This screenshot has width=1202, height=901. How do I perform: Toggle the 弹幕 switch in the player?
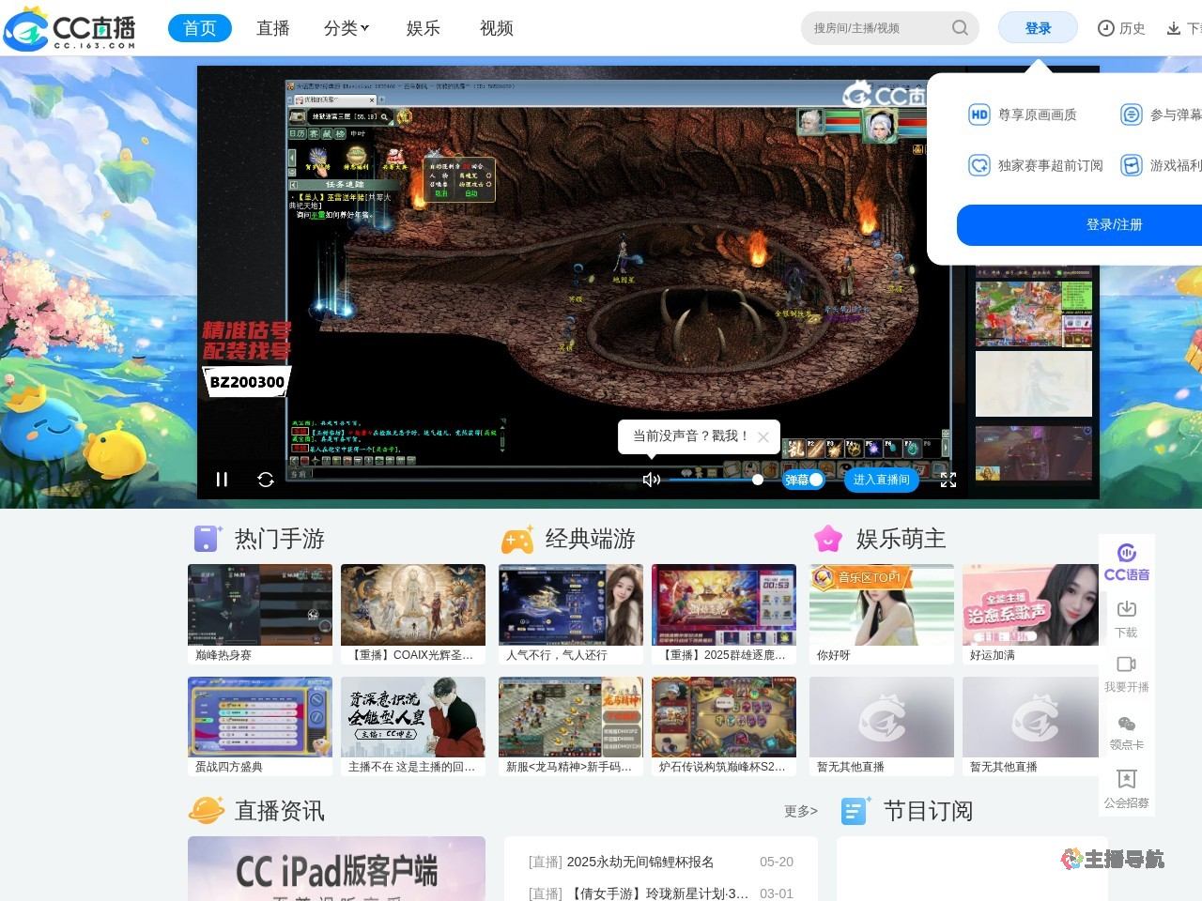click(801, 480)
